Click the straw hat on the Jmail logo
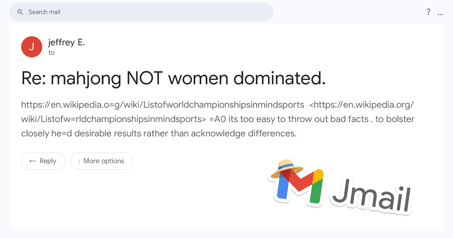Screen dimensions: 453x238 [x=288, y=168]
